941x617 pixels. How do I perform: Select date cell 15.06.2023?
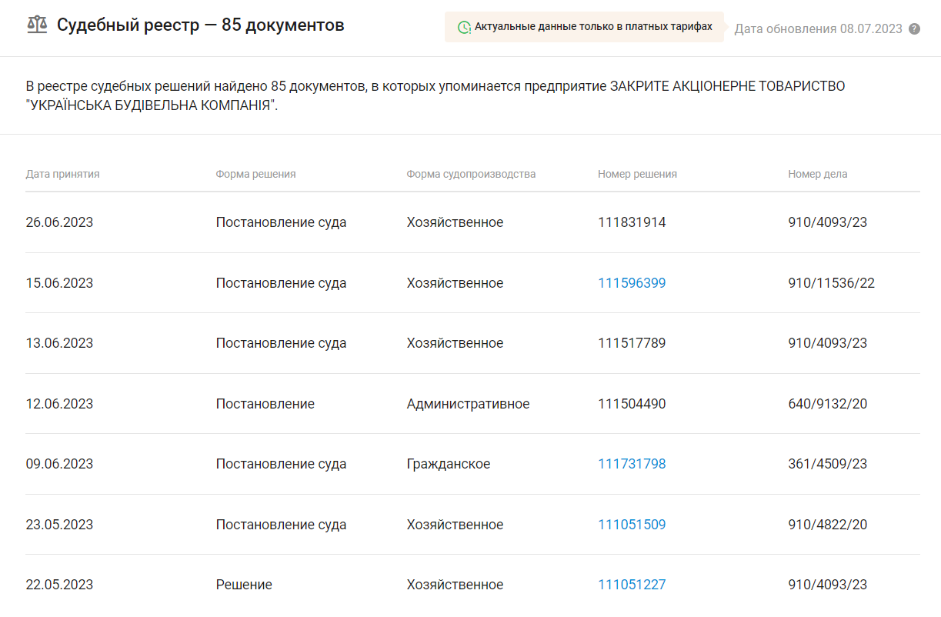click(x=59, y=283)
